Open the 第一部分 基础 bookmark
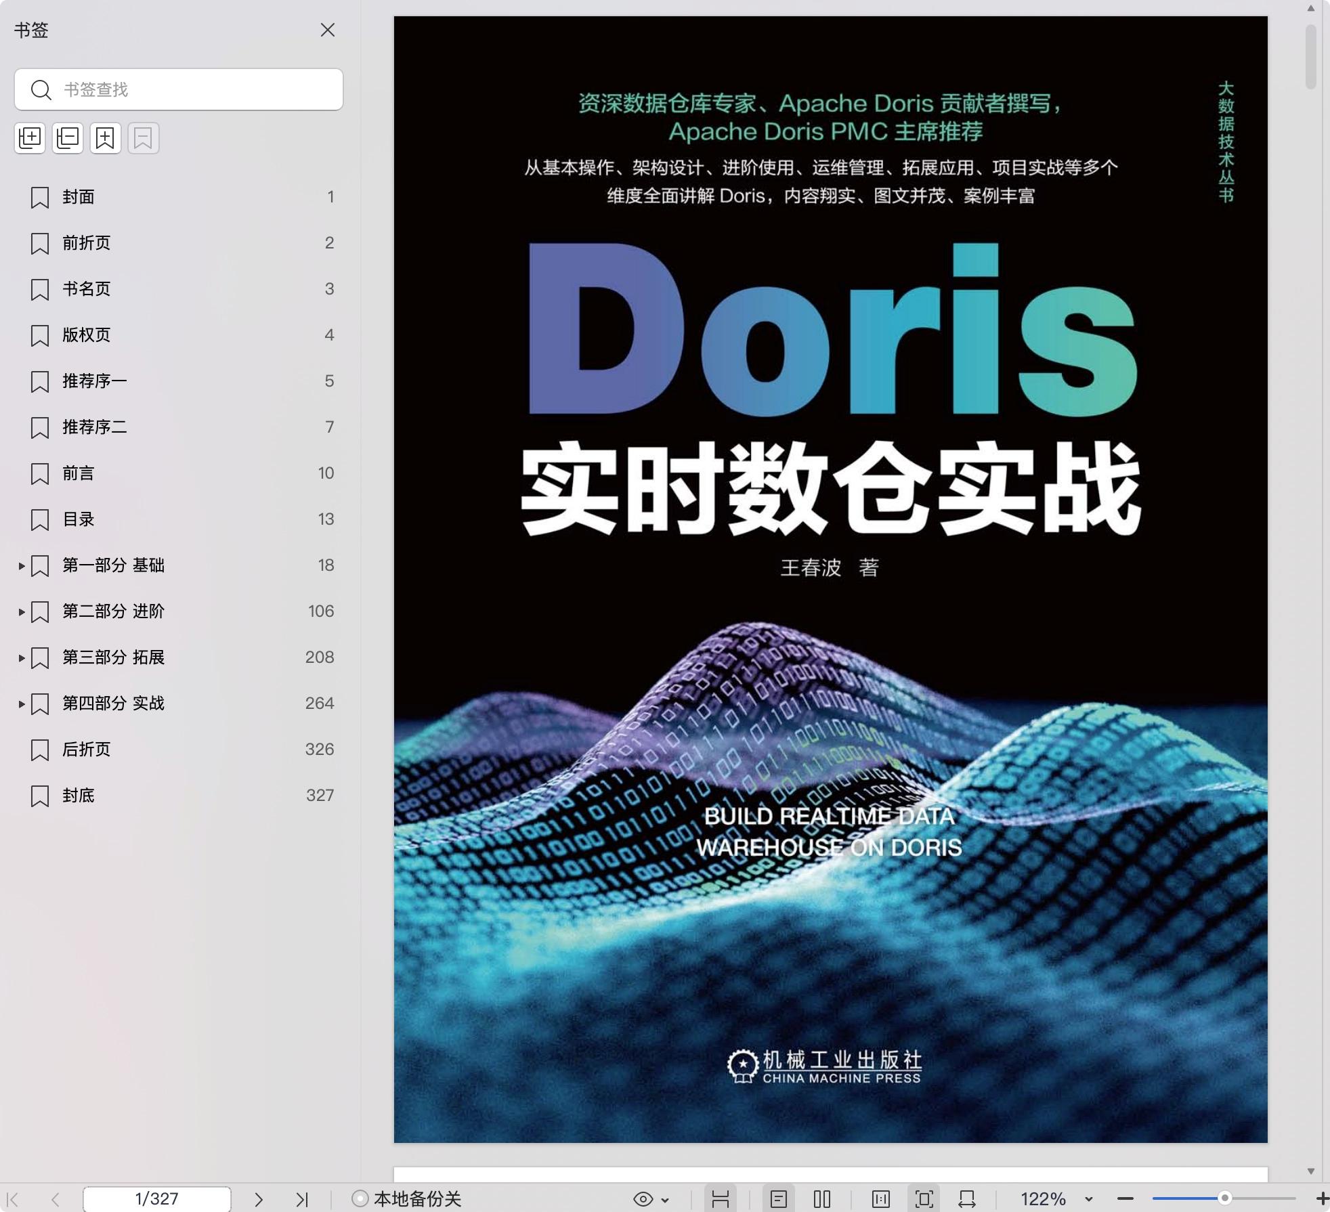The width and height of the screenshot is (1330, 1212). (x=114, y=565)
